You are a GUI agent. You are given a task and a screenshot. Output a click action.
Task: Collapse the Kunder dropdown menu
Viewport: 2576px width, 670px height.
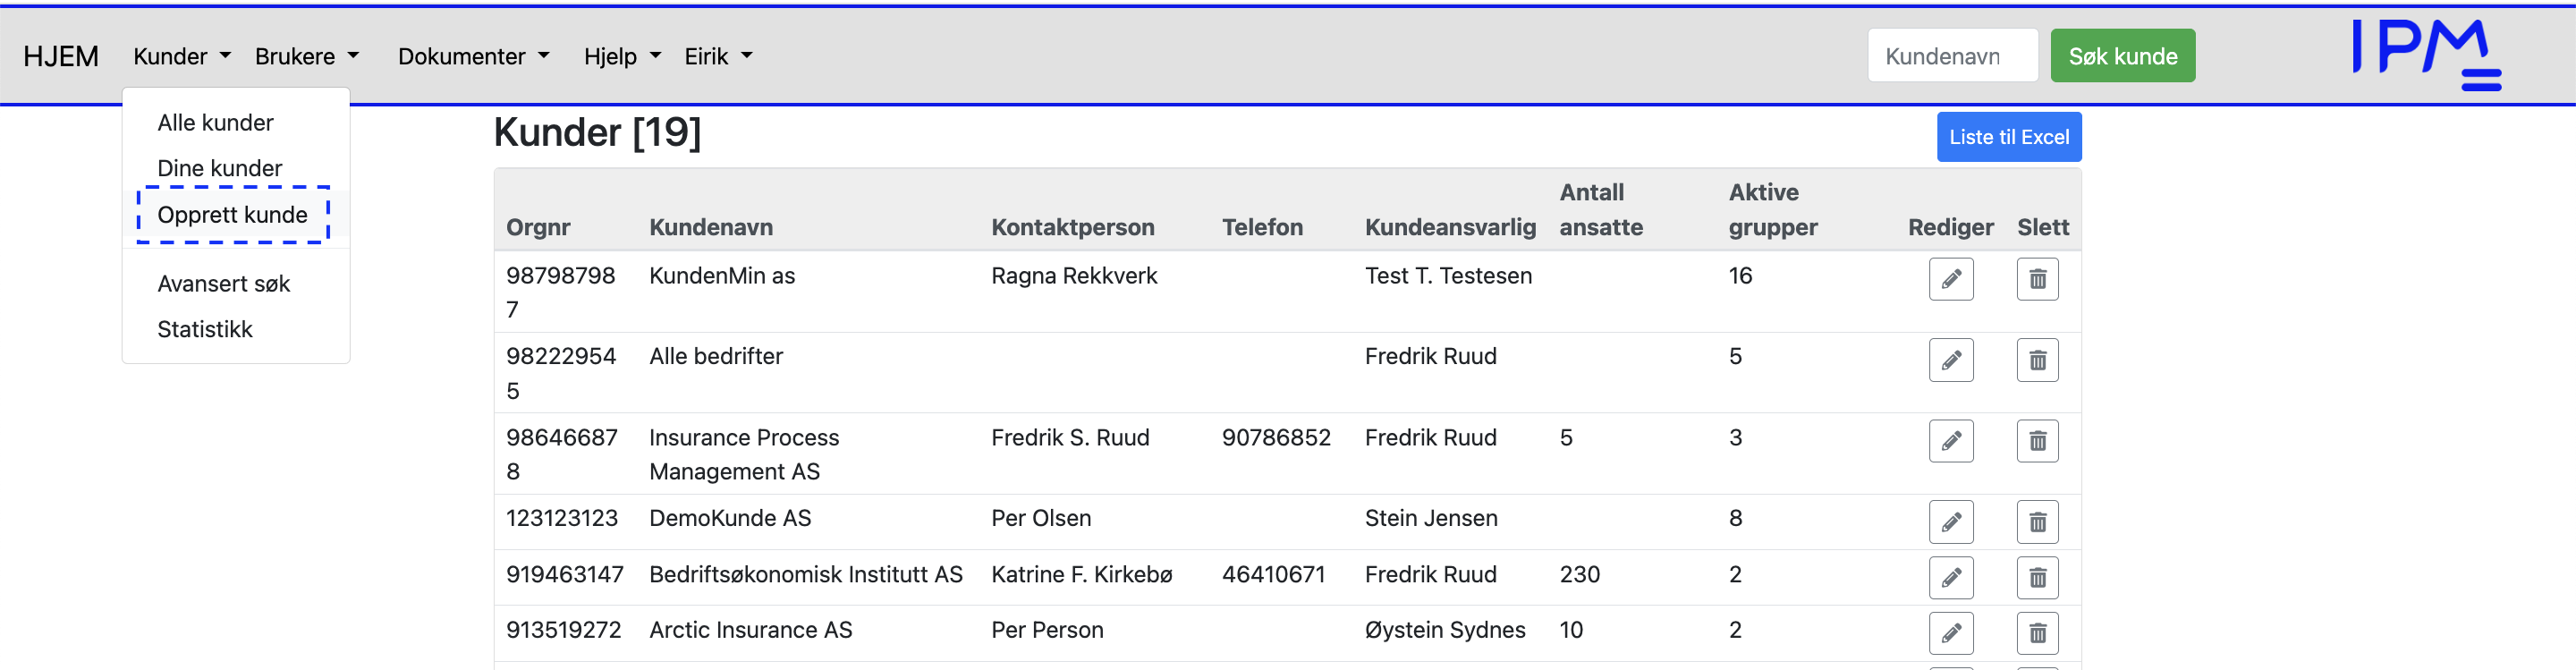[x=181, y=57]
